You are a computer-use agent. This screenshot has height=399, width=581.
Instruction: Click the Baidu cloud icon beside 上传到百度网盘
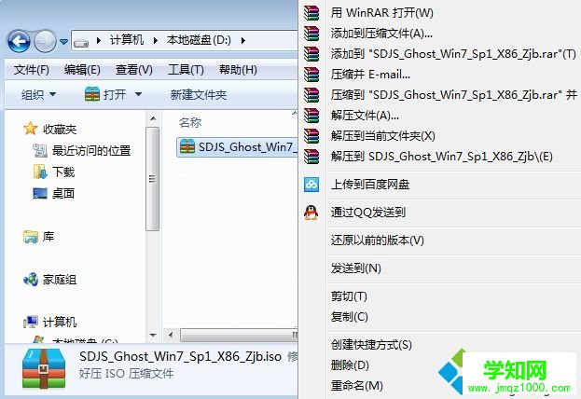click(x=311, y=185)
